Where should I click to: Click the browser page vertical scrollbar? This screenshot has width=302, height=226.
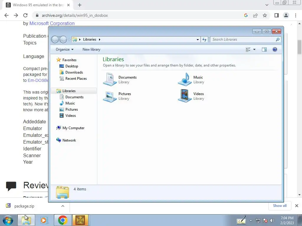(x=299, y=47)
